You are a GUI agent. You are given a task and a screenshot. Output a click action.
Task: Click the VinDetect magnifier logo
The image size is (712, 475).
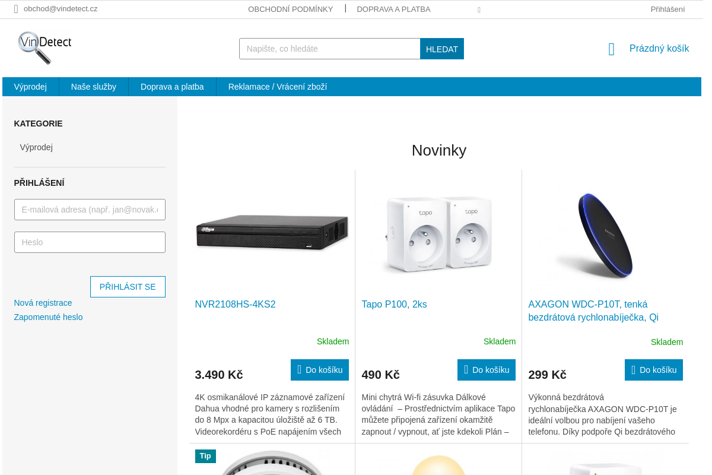[44, 47]
